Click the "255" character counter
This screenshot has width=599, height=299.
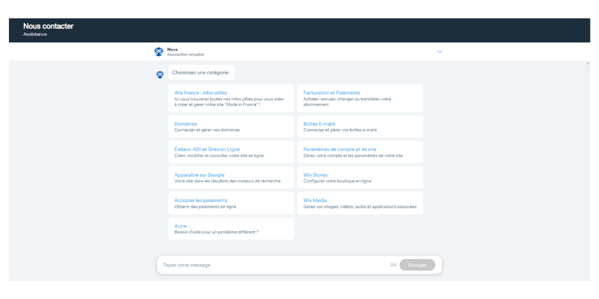pos(393,265)
